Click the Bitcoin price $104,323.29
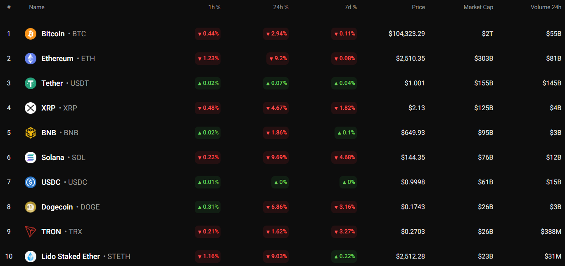The width and height of the screenshot is (565, 266). 406,34
